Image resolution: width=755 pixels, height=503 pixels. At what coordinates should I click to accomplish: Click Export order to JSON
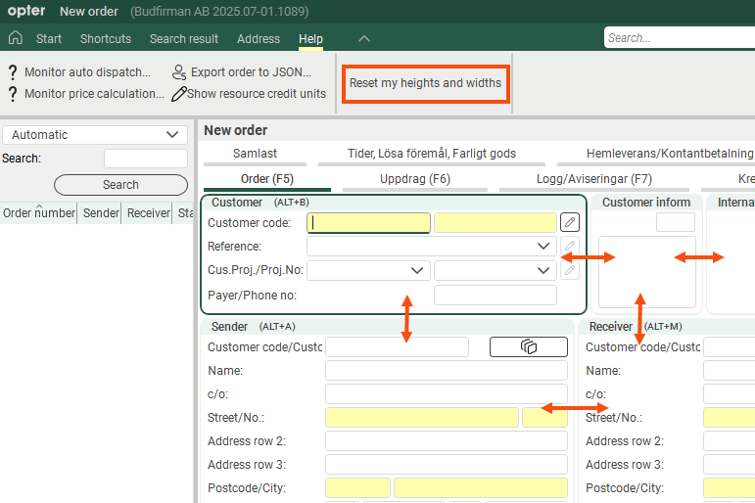(251, 72)
